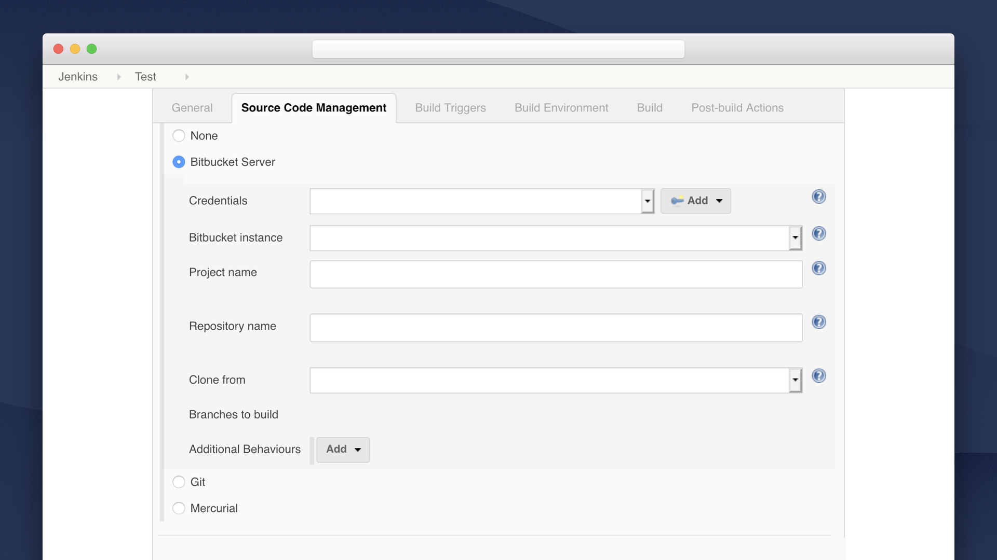The width and height of the screenshot is (997, 560).
Task: Choose the Mercurial SCM option
Action: [x=179, y=508]
